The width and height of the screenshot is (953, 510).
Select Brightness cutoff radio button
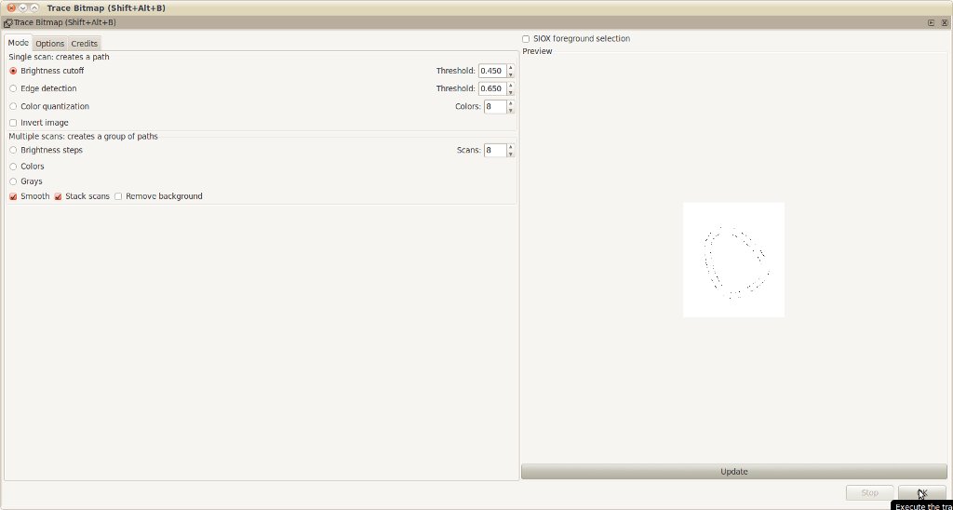[13, 71]
